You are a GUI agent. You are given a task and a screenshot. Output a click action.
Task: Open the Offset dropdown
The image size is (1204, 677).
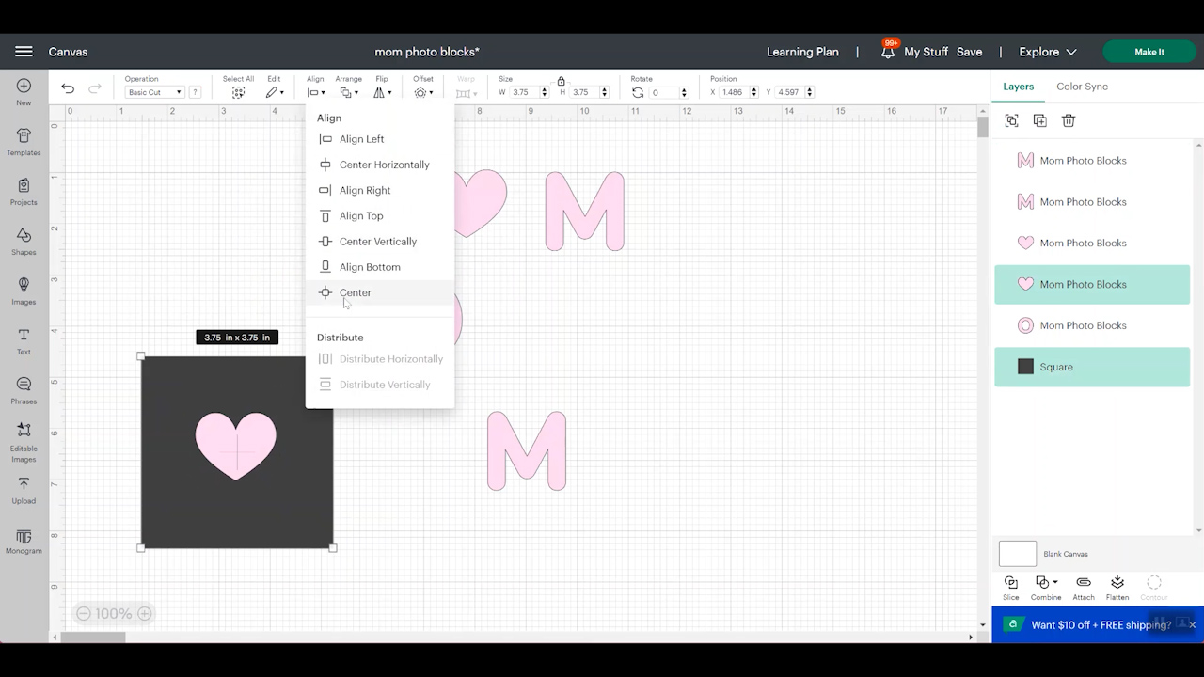[423, 92]
